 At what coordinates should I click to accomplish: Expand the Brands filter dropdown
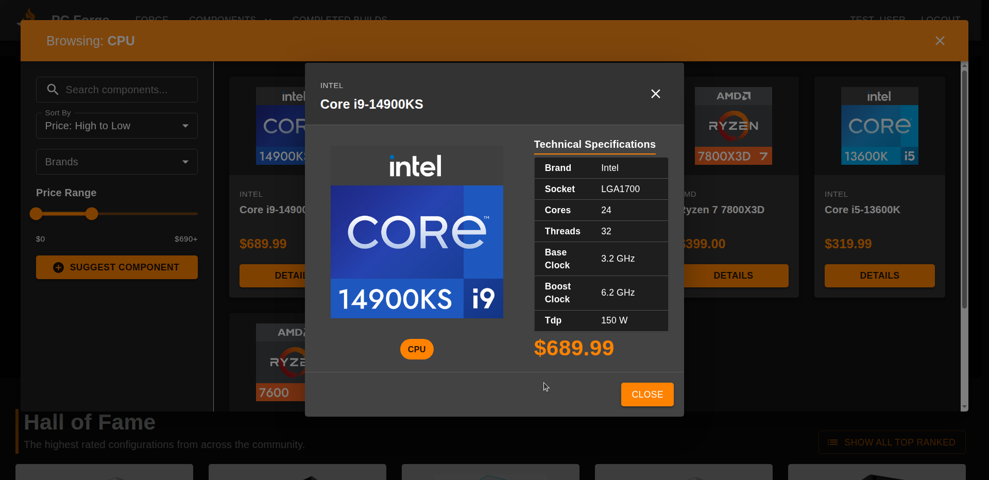116,162
